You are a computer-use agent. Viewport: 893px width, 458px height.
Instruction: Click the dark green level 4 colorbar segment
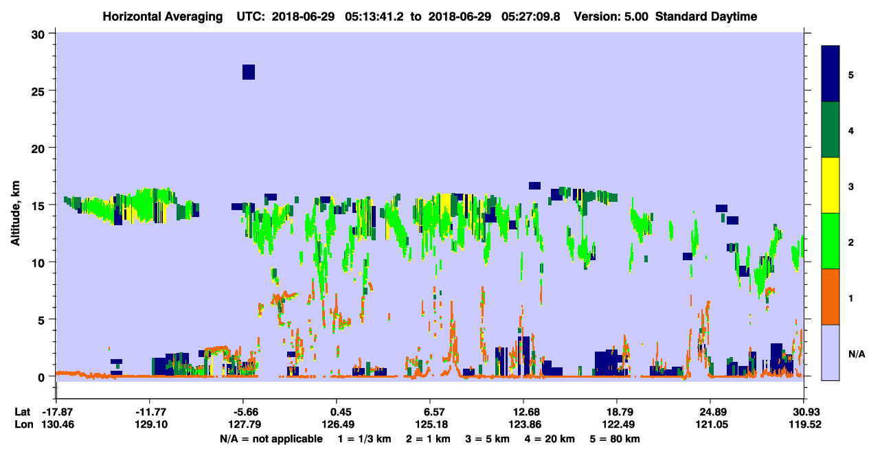(830, 130)
